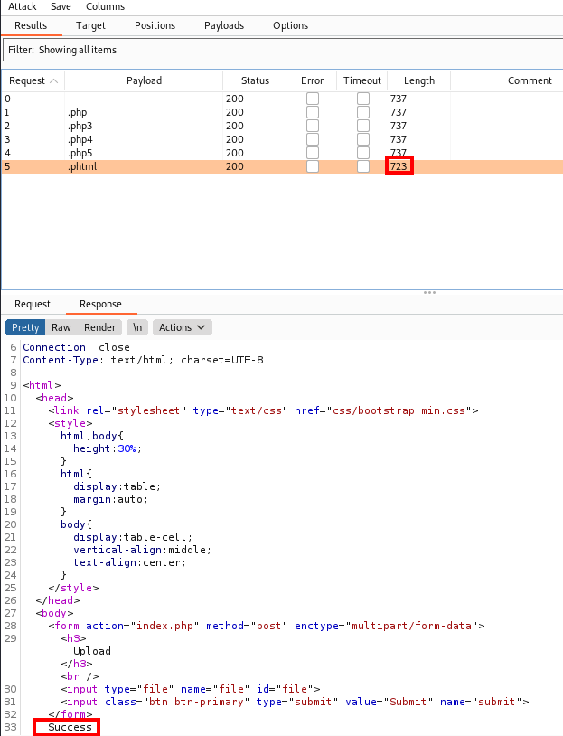This screenshot has height=736, width=563.
Task: Switch to Render view
Action: [x=100, y=327]
